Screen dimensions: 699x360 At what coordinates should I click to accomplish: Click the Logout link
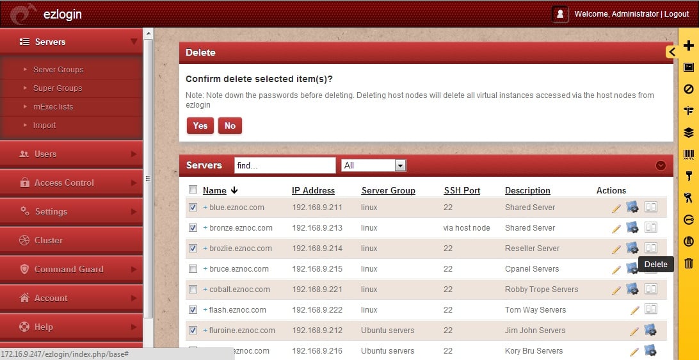[677, 14]
